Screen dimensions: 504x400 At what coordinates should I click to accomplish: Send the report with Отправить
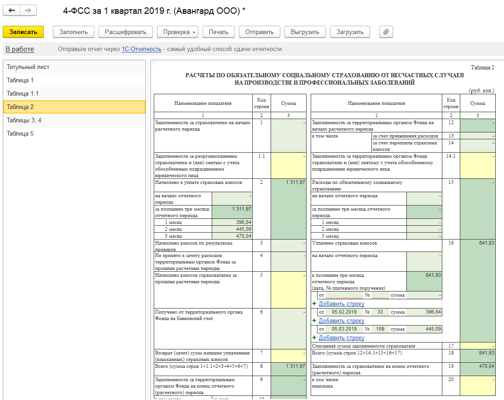pos(259,32)
